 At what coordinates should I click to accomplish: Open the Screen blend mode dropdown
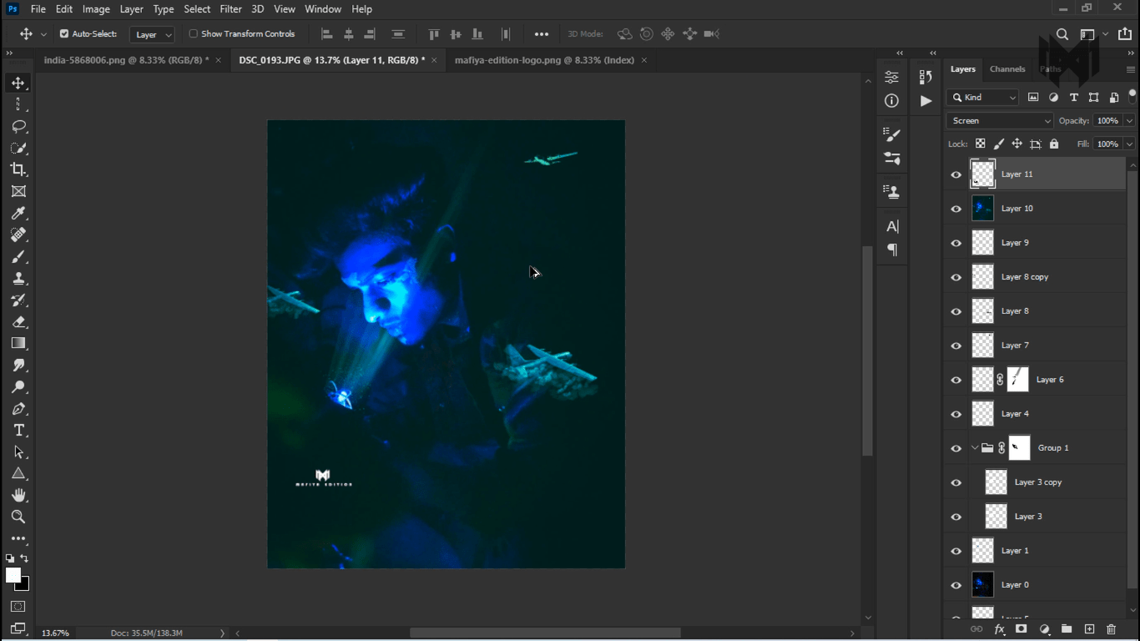click(x=1000, y=121)
